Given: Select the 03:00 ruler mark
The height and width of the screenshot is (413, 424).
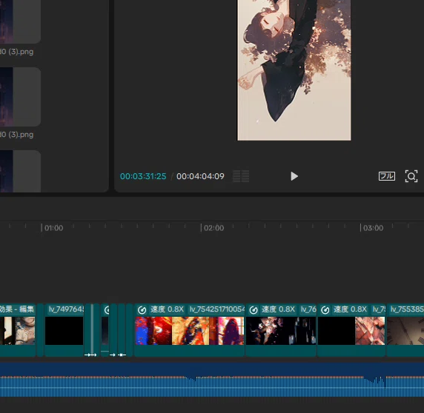Looking at the screenshot, I should 373,228.
